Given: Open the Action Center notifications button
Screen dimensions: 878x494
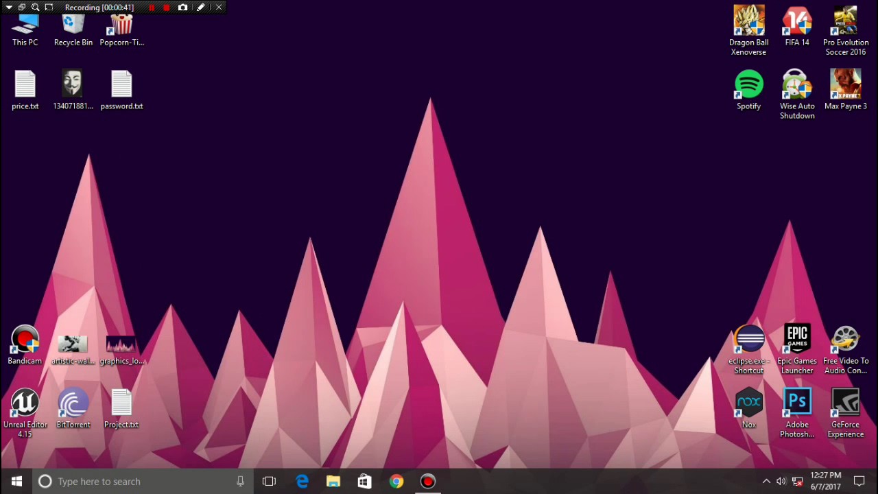Looking at the screenshot, I should [x=859, y=482].
